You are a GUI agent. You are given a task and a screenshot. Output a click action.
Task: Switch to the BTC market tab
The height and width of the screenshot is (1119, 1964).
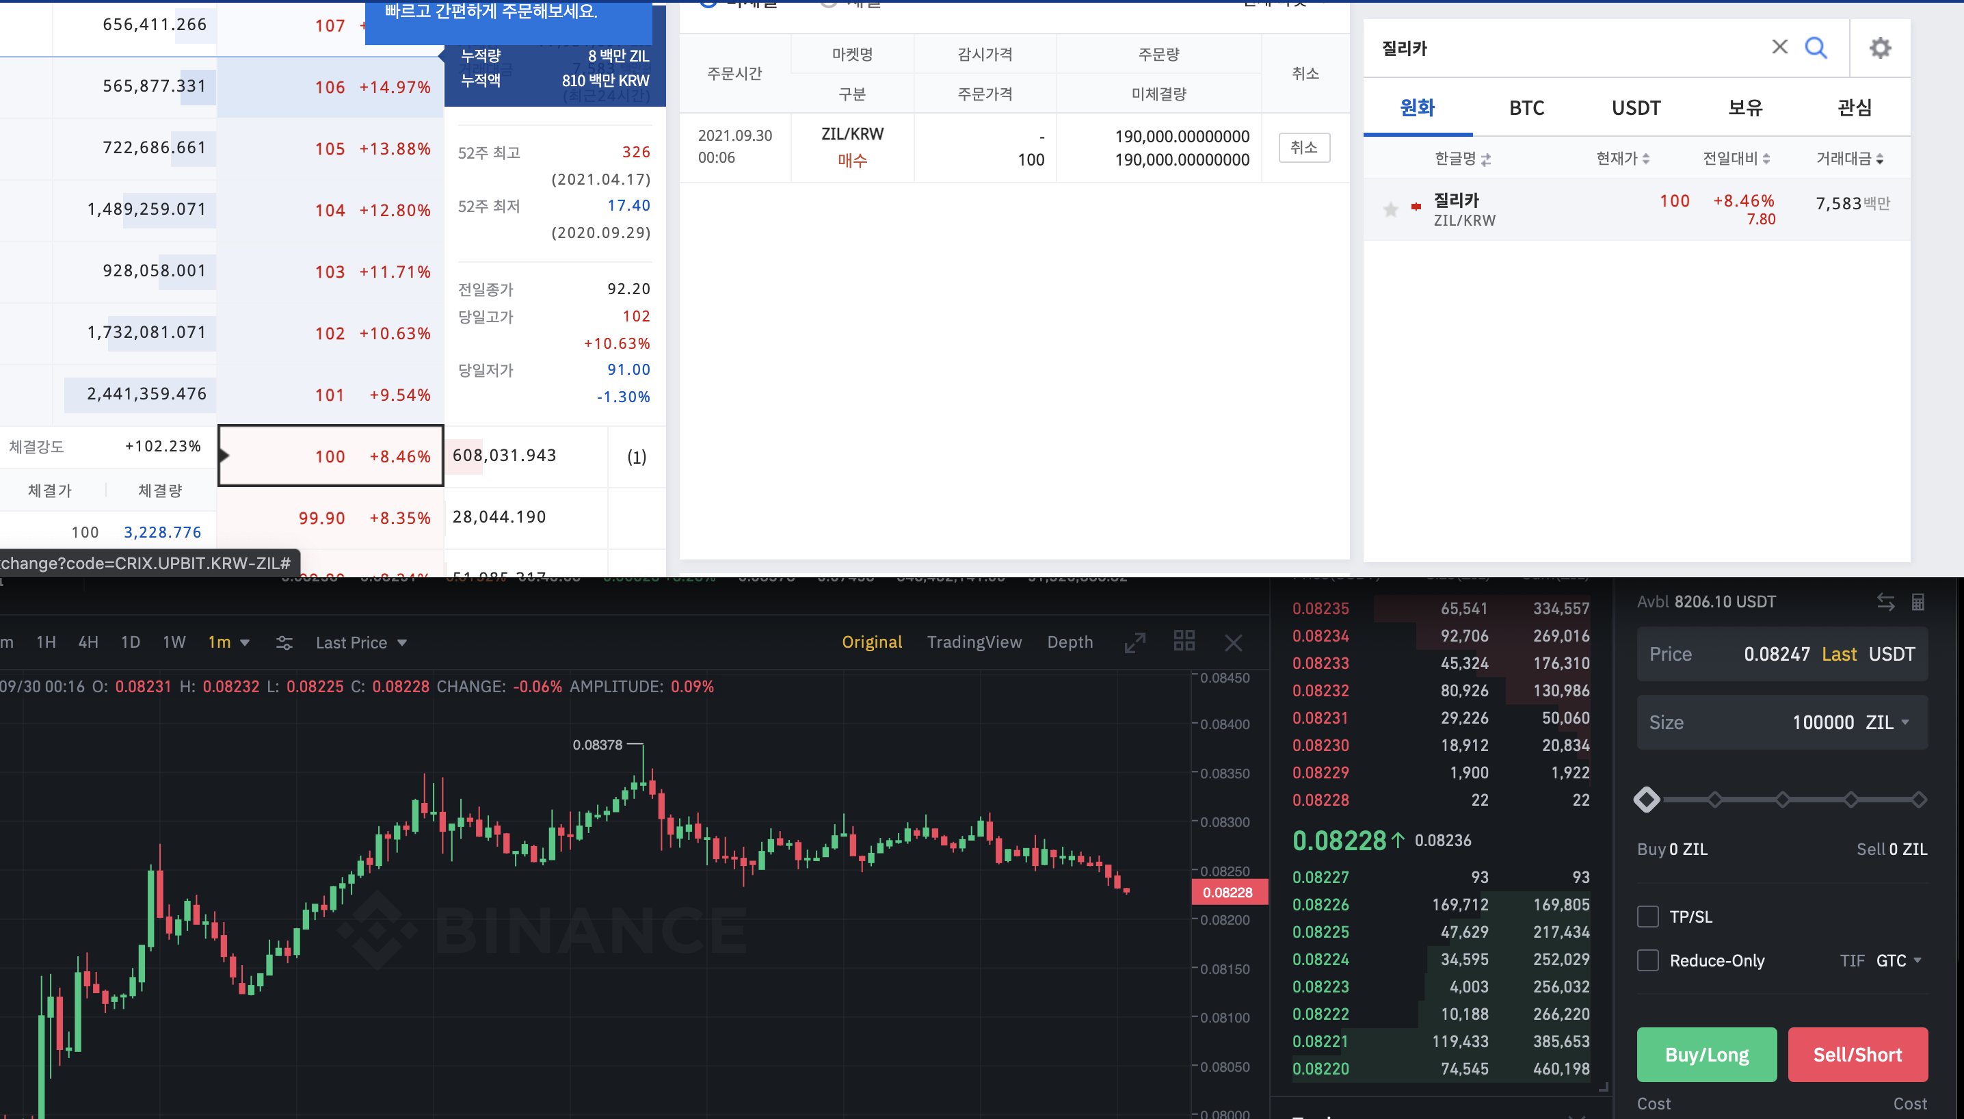[x=1526, y=107]
